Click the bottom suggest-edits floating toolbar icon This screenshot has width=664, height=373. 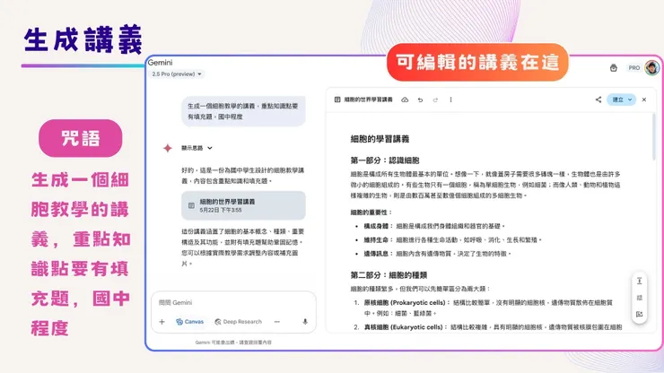click(x=640, y=314)
